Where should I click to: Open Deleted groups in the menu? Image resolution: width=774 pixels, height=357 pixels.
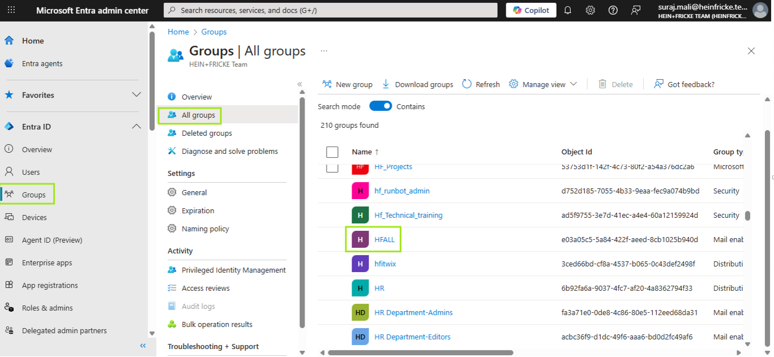[x=207, y=133]
